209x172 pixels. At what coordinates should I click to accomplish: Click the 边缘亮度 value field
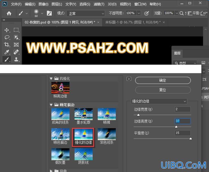(183, 121)
